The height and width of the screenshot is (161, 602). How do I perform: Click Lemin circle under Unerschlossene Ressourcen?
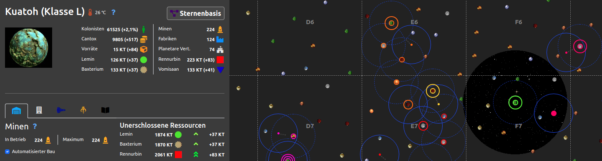(x=178, y=134)
